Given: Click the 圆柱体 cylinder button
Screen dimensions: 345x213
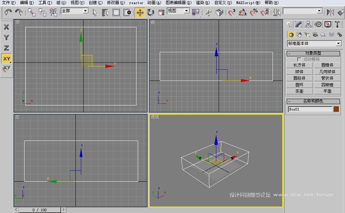Looking at the screenshot, I should pos(300,78).
